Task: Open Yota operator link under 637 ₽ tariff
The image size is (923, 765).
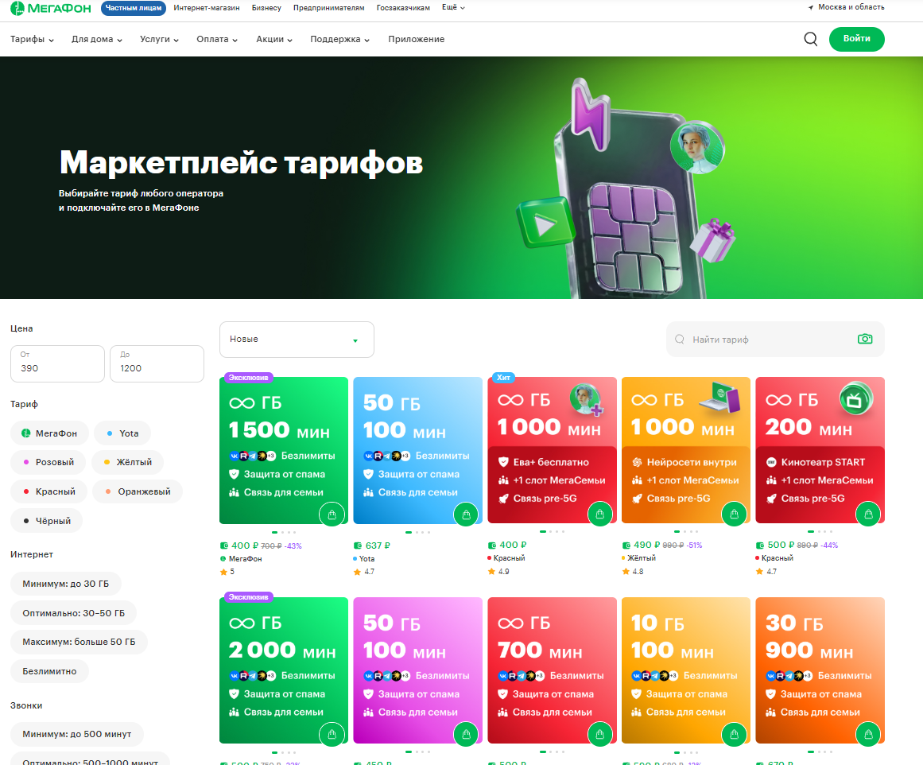Action: [364, 558]
